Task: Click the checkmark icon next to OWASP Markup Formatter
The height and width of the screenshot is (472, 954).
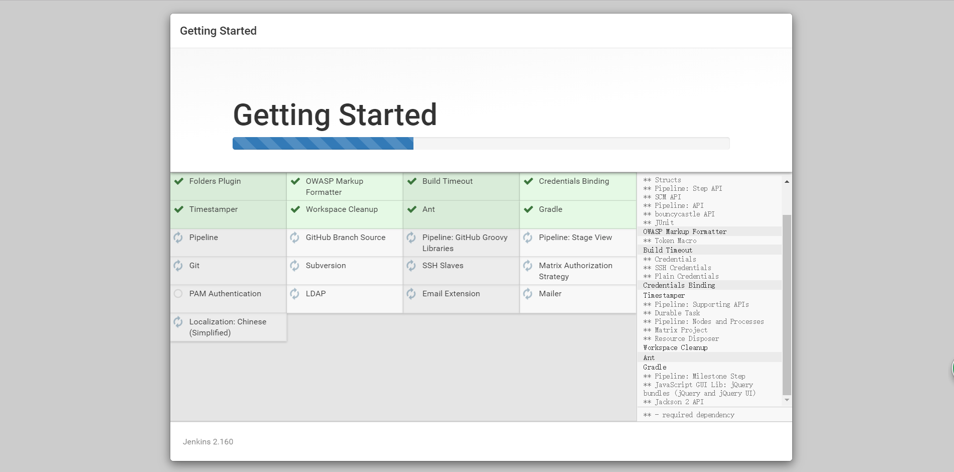Action: [x=295, y=181]
